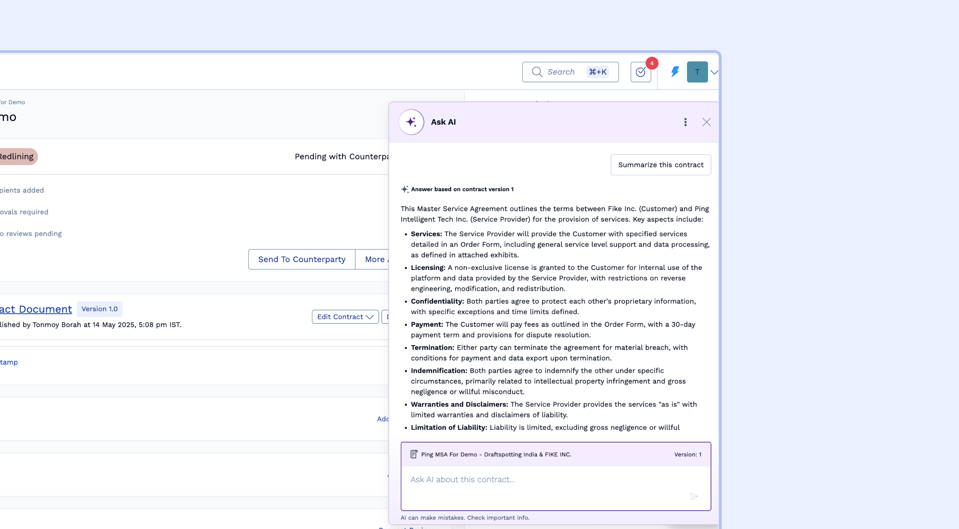This screenshot has height=529, width=959.
Task: Expand the user profile dropdown chevron
Action: click(714, 72)
